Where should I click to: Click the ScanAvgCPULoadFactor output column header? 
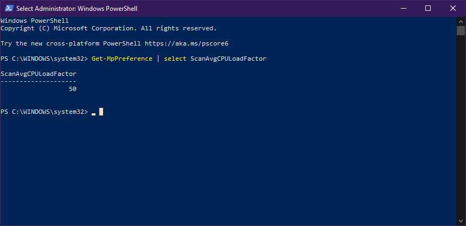tap(39, 74)
